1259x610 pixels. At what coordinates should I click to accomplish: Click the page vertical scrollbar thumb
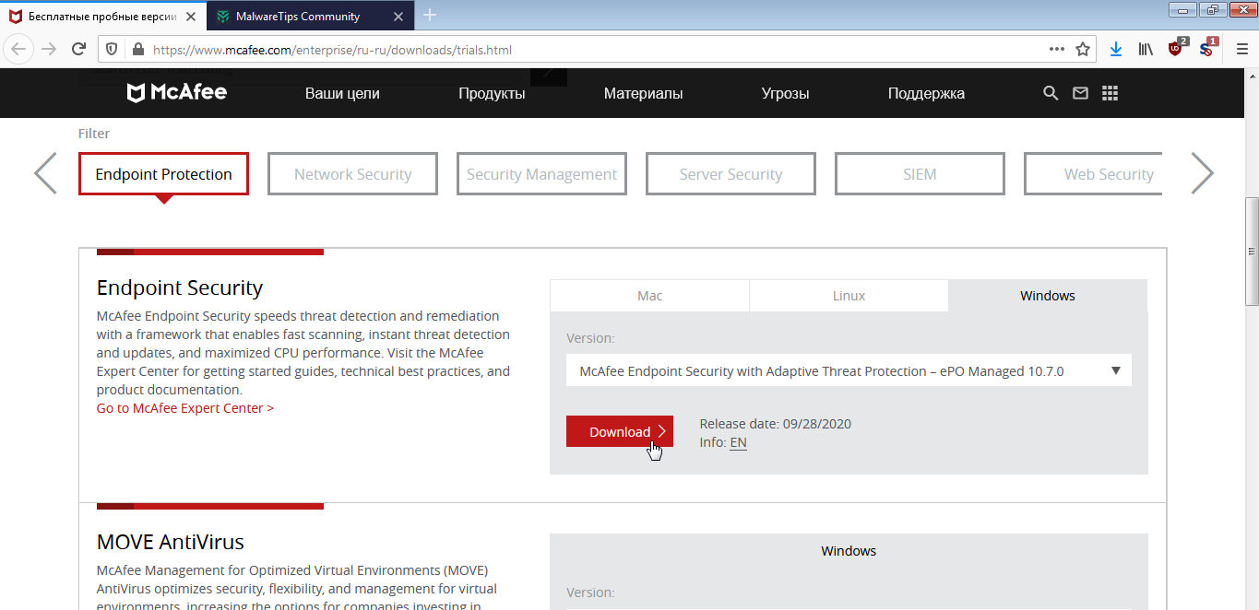(1252, 251)
